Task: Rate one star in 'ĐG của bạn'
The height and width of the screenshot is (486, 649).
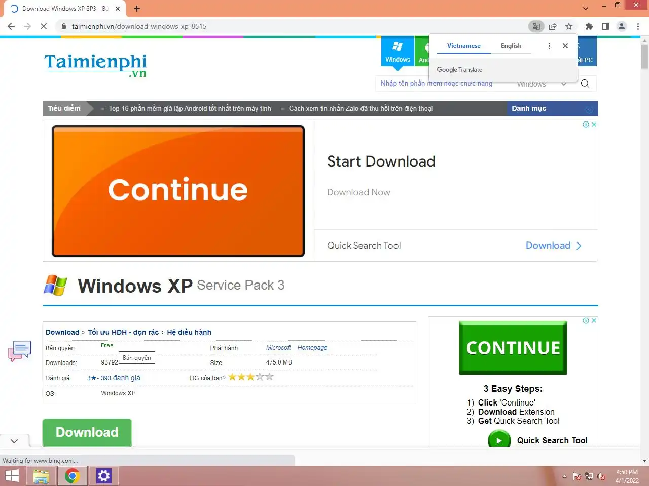Action: pyautogui.click(x=233, y=377)
